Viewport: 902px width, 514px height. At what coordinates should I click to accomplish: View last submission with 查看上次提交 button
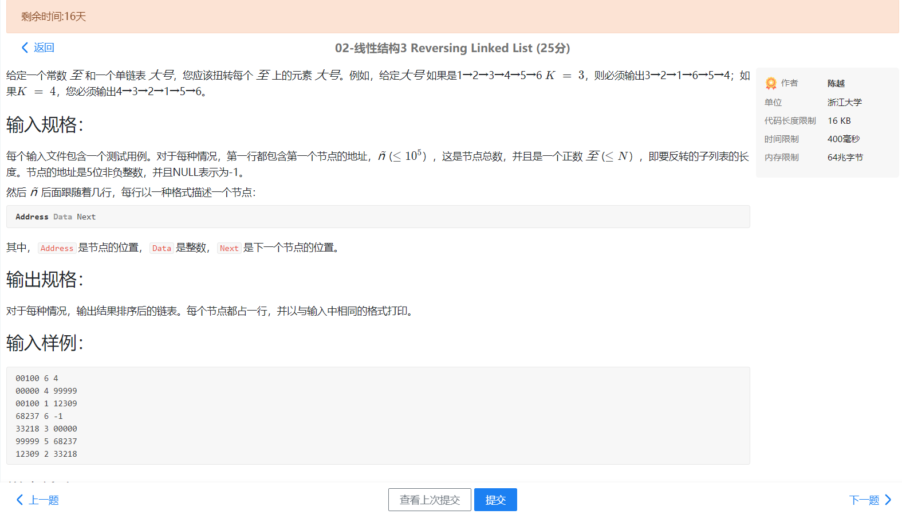click(x=430, y=500)
